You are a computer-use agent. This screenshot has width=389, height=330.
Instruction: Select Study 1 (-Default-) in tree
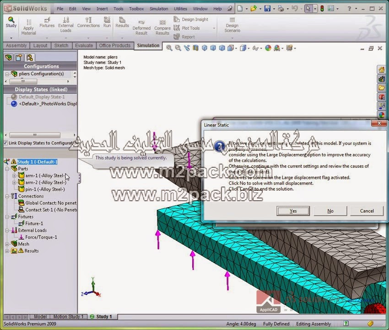click(37, 162)
